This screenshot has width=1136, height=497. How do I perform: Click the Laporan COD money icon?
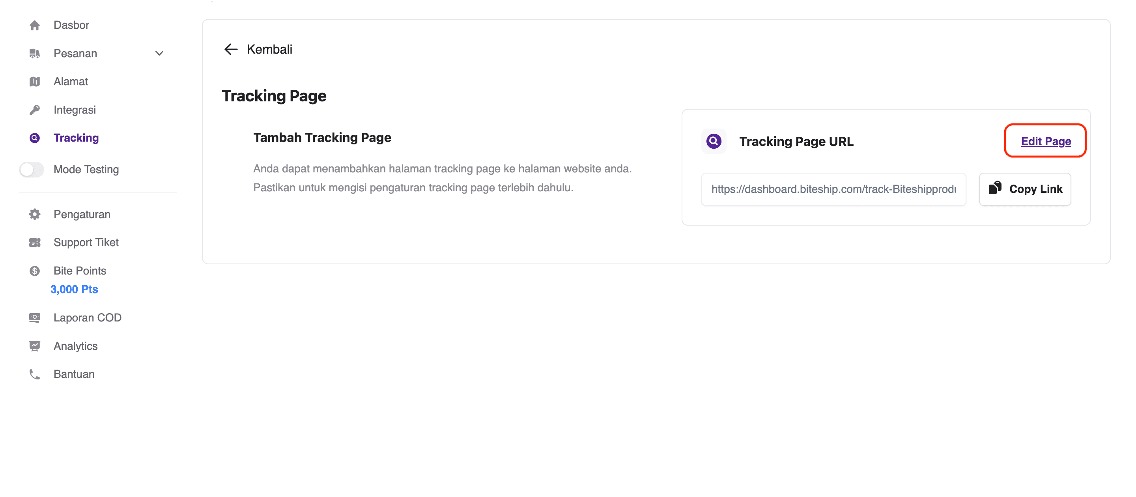34,318
